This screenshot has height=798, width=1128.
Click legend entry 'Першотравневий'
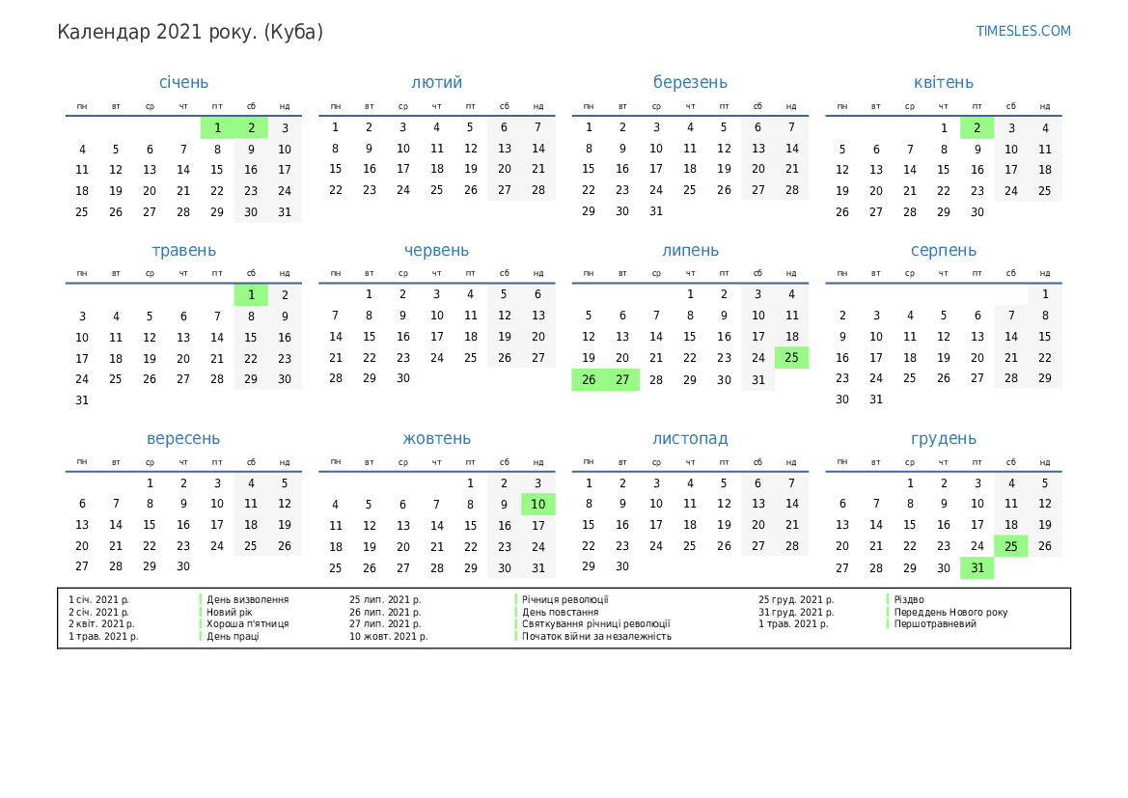click(934, 624)
